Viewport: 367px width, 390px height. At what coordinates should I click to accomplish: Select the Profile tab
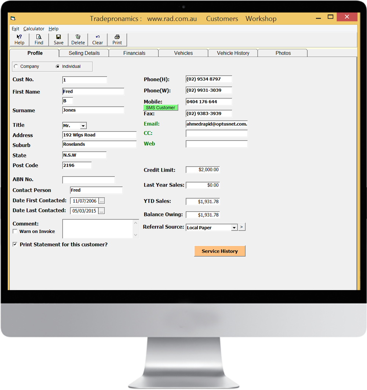click(x=35, y=53)
